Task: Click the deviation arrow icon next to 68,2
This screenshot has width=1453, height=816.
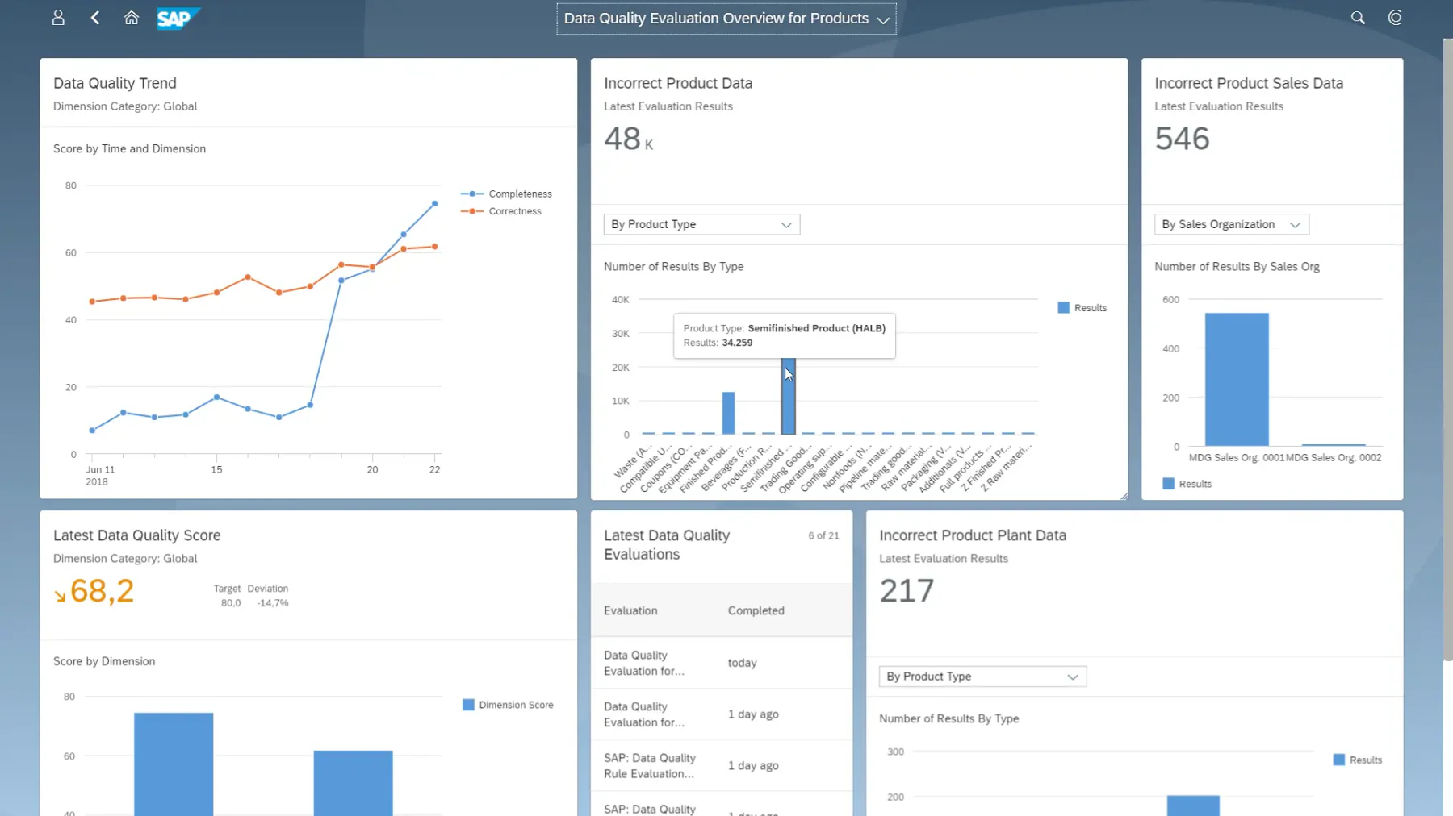Action: pyautogui.click(x=60, y=597)
